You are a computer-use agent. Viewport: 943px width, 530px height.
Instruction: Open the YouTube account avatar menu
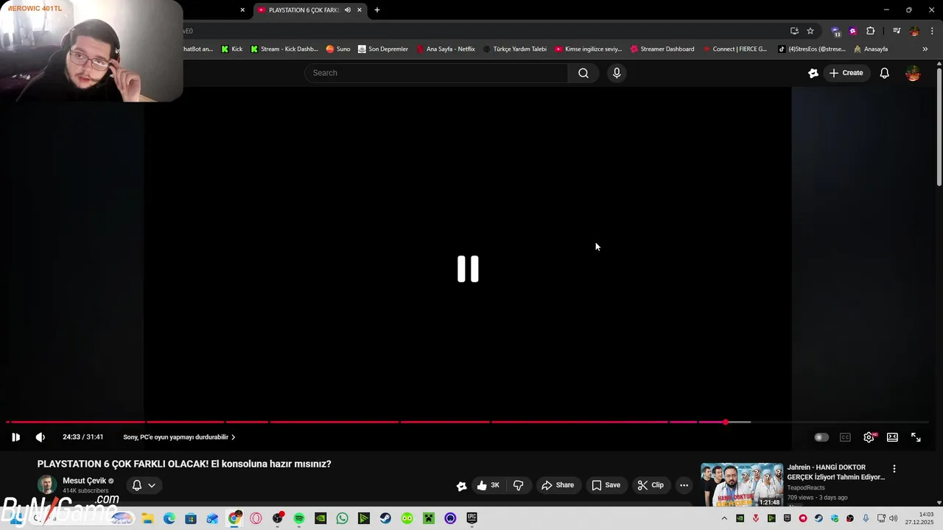(x=913, y=73)
